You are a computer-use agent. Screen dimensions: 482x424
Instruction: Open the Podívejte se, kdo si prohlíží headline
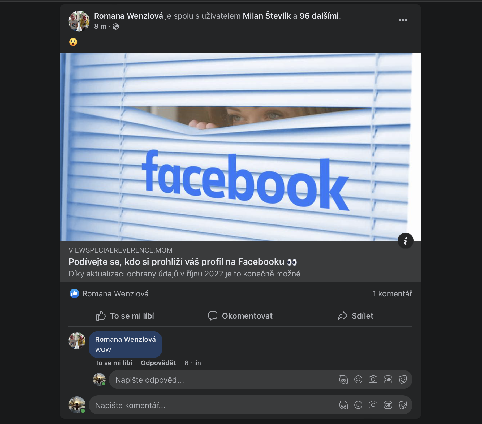click(x=183, y=262)
